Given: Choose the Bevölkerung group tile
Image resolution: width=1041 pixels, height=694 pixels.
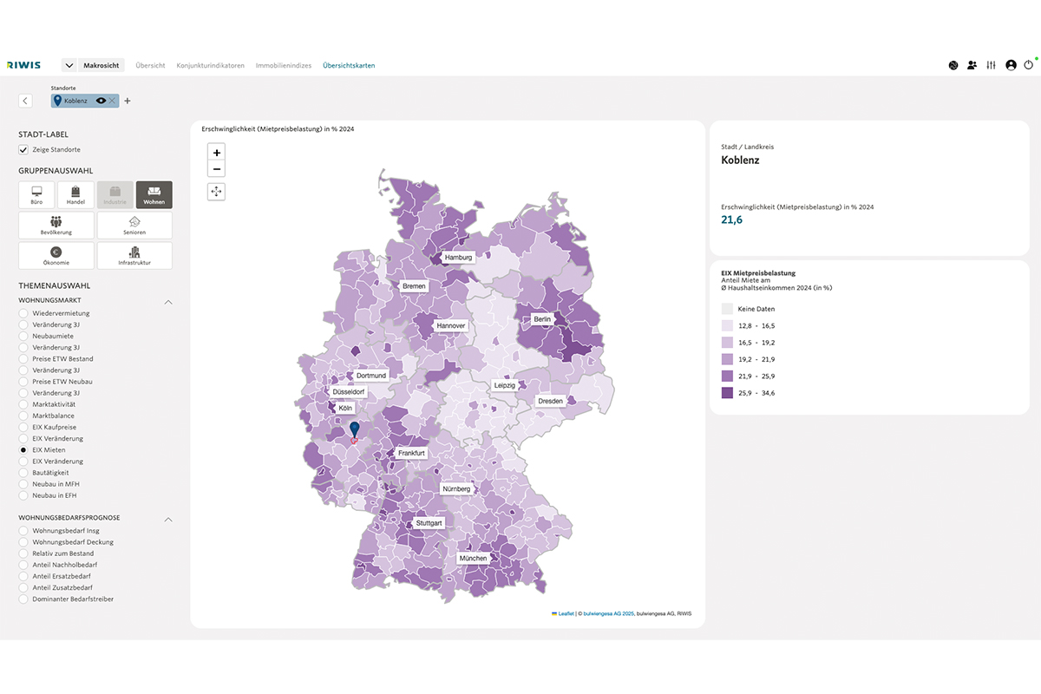Looking at the screenshot, I should pyautogui.click(x=56, y=226).
